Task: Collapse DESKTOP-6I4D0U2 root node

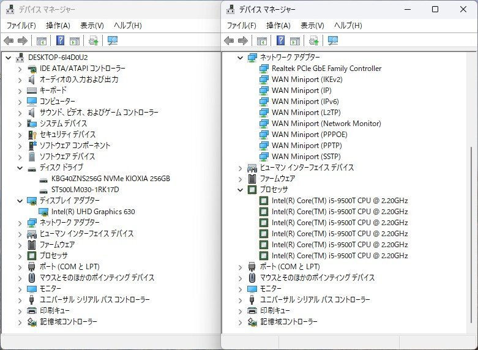Action: (x=8, y=58)
